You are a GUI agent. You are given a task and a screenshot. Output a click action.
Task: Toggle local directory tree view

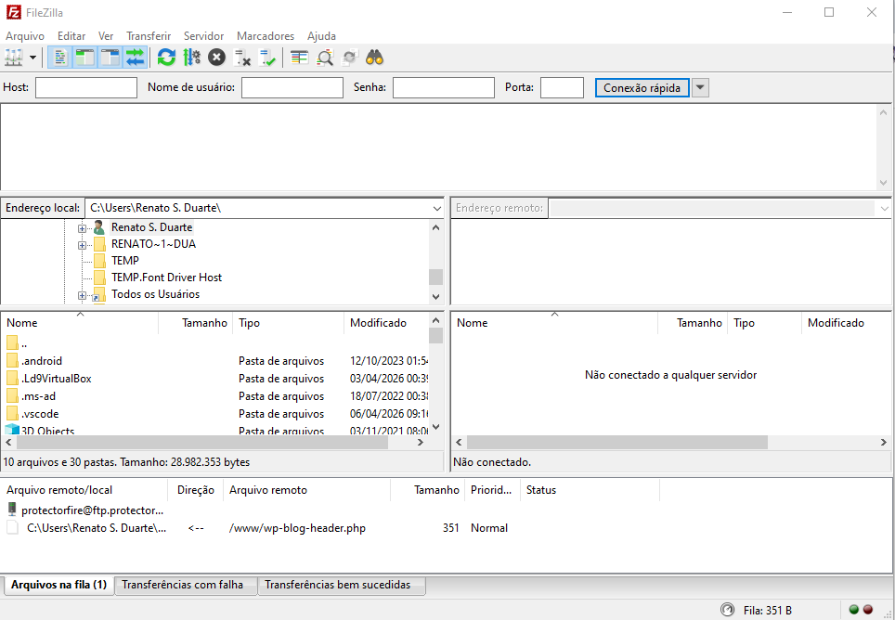click(x=85, y=58)
